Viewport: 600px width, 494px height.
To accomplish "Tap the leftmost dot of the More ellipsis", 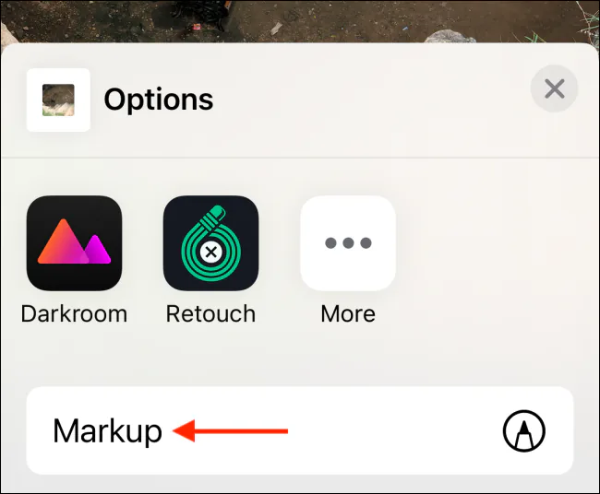I will 330,242.
